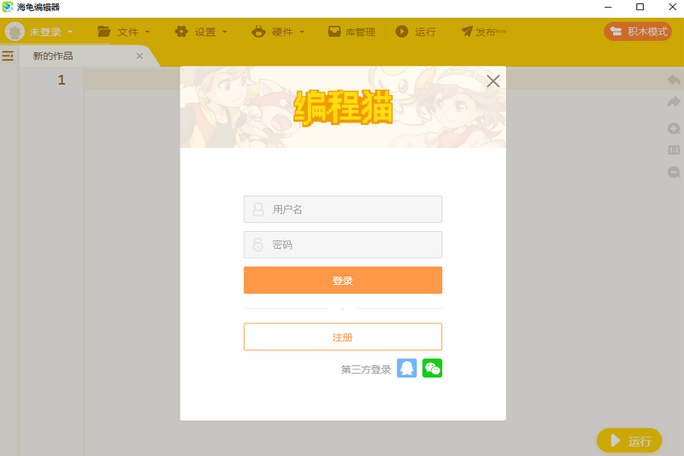Viewport: 684px width, 456px height.
Task: Click the redo arrow icon in the right sidebar
Action: 674,101
